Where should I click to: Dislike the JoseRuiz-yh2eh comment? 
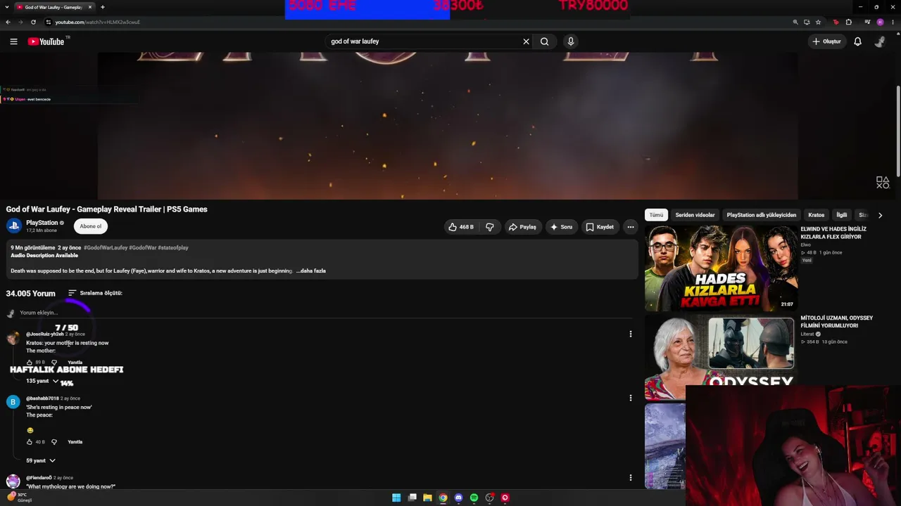click(x=54, y=363)
